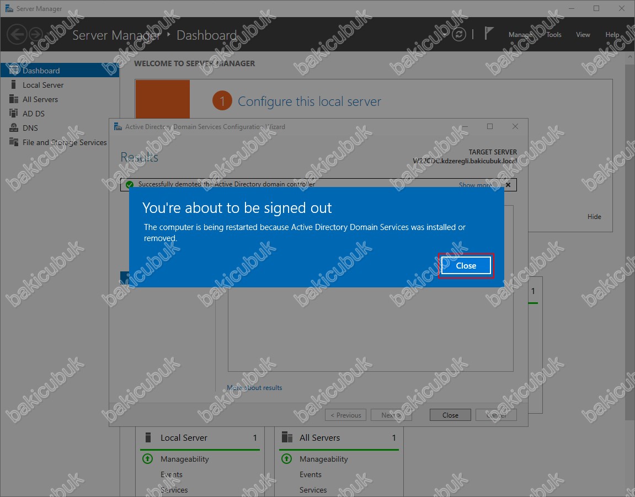Image resolution: width=635 pixels, height=497 pixels.
Task: Click the All Servers tile title
Action: click(x=319, y=438)
